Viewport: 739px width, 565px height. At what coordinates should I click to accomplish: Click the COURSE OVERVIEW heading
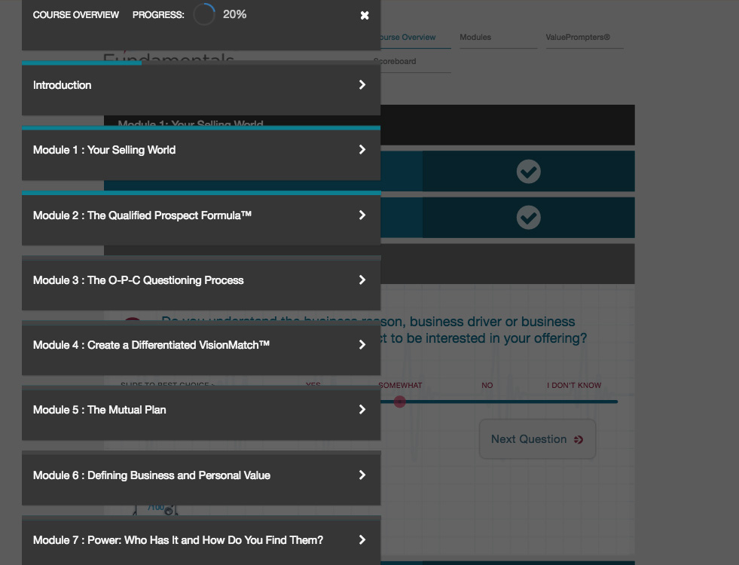pos(76,15)
